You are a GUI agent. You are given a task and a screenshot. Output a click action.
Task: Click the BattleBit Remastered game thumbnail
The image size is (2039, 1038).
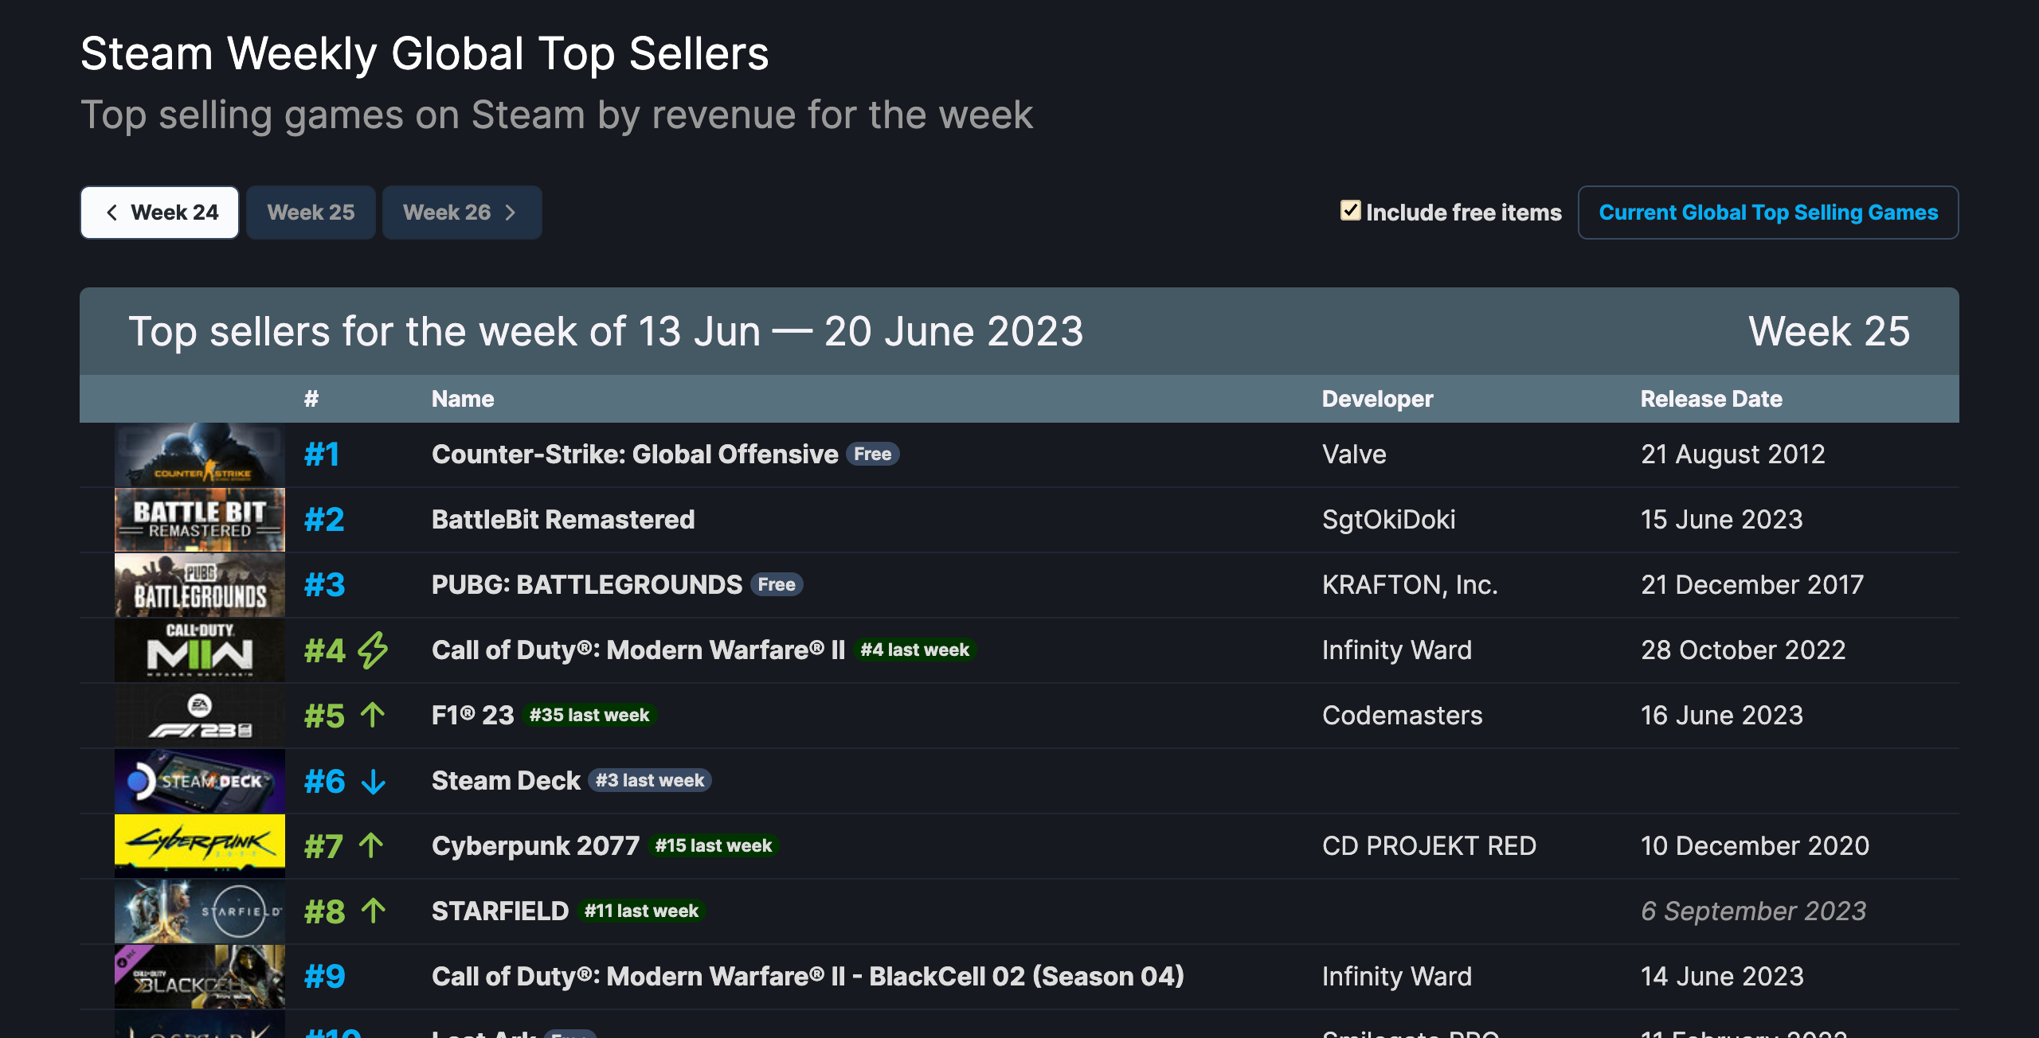point(200,519)
